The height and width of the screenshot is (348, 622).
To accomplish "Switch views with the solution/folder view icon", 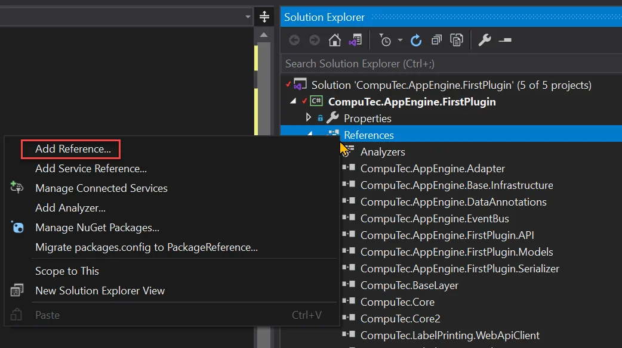I will [355, 41].
